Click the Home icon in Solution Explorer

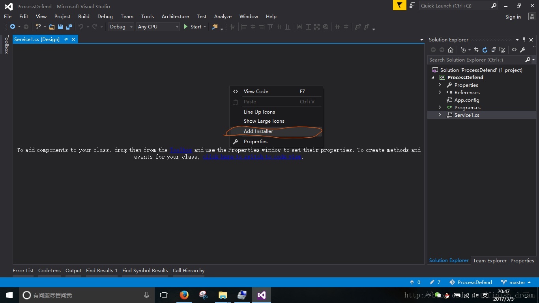[x=451, y=50]
